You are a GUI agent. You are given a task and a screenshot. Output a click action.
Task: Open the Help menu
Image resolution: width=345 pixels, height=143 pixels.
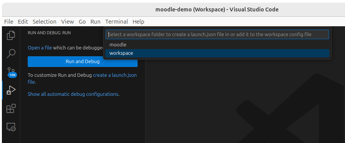pyautogui.click(x=138, y=22)
